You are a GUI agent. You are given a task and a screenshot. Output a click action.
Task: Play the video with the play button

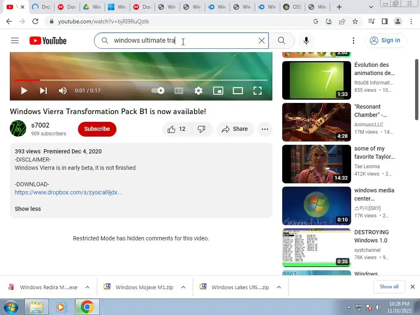pos(24,91)
